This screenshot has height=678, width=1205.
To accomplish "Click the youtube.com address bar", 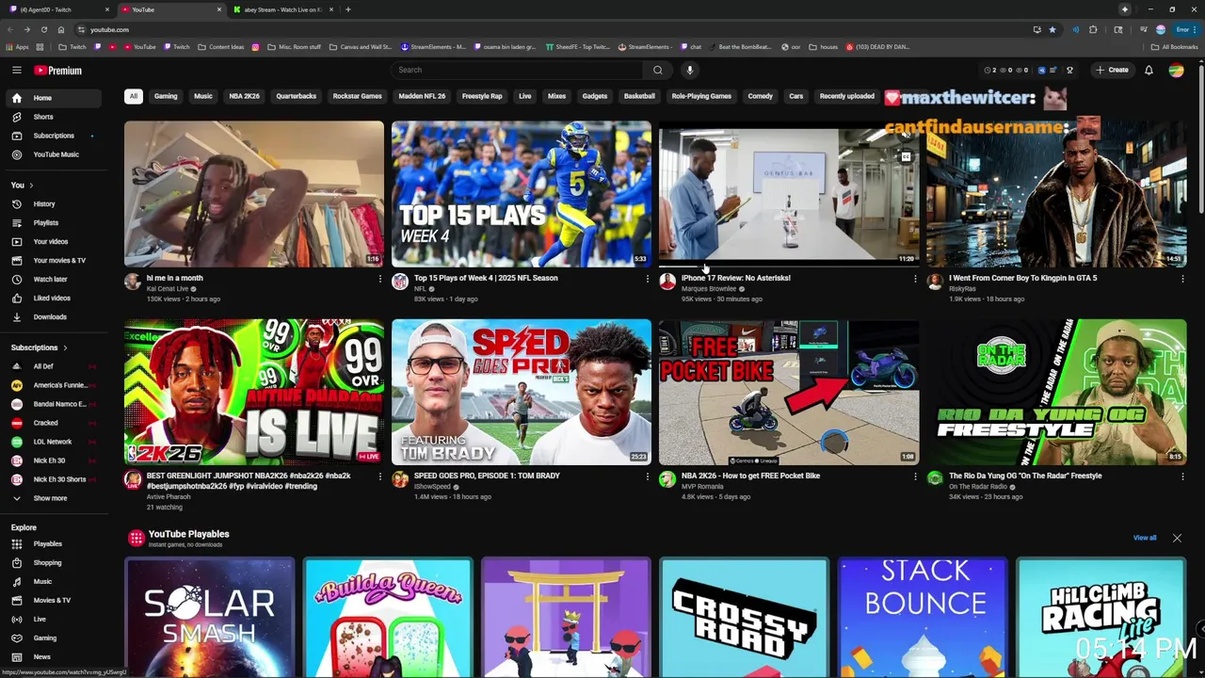I will (x=109, y=29).
